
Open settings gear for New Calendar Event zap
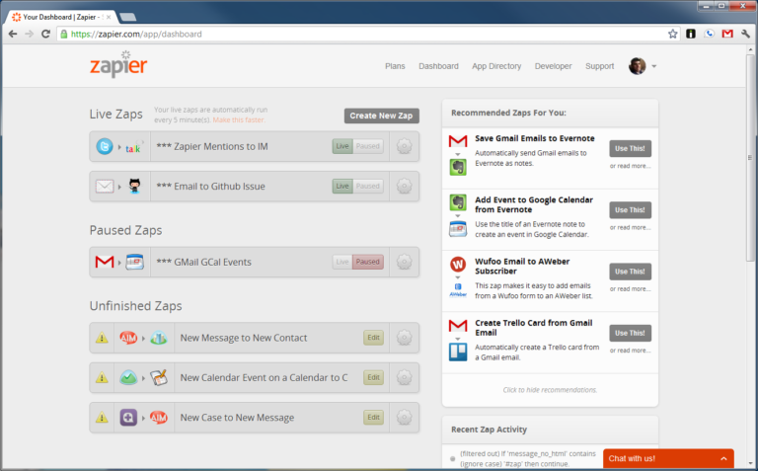404,377
